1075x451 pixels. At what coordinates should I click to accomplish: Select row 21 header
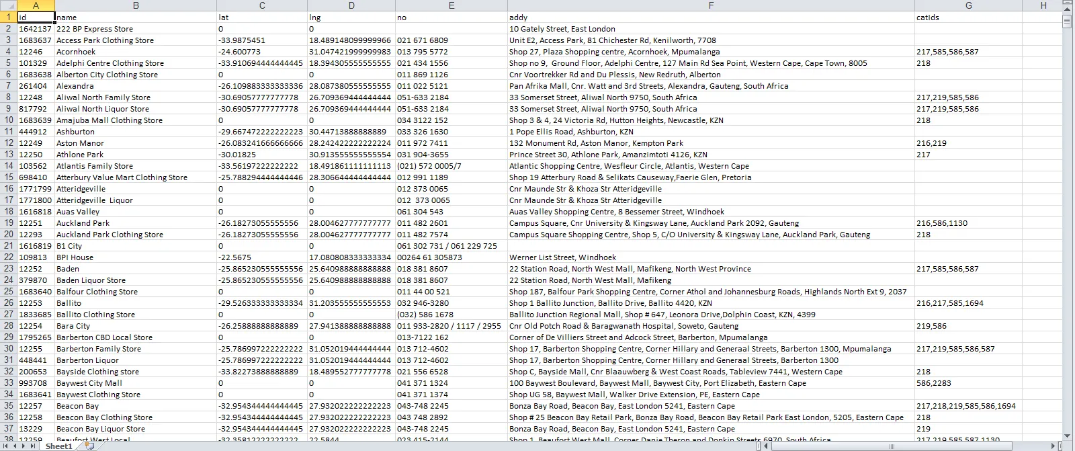(8, 246)
